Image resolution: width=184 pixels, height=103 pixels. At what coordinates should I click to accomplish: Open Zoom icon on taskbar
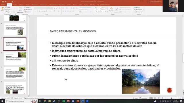[x=87, y=101]
